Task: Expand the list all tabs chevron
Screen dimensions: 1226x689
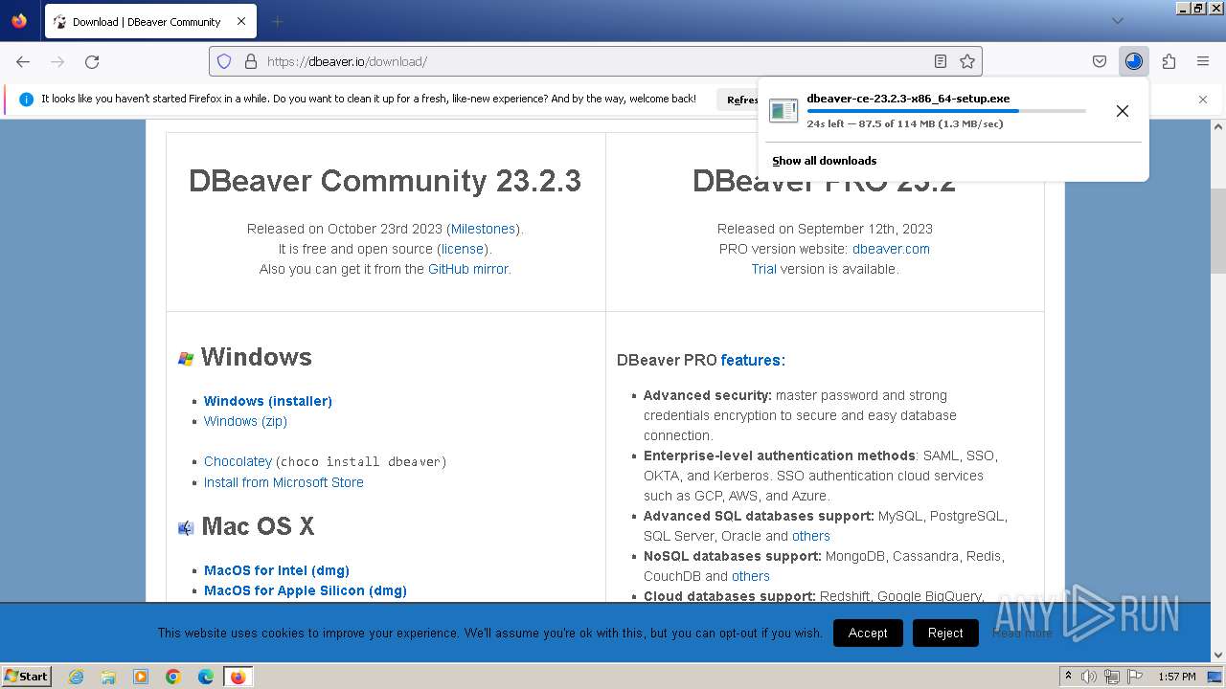Action: tap(1118, 21)
